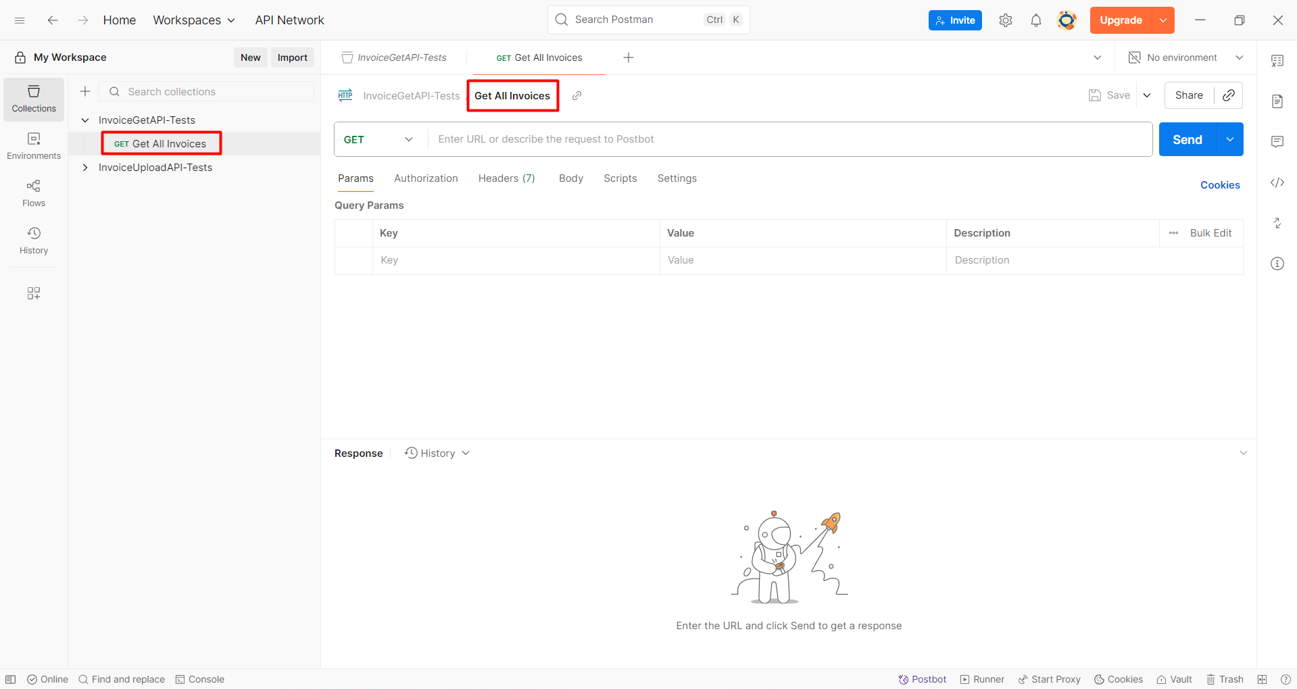Open Cookies for this request
Viewport: 1297px width, 690px height.
pyautogui.click(x=1220, y=184)
